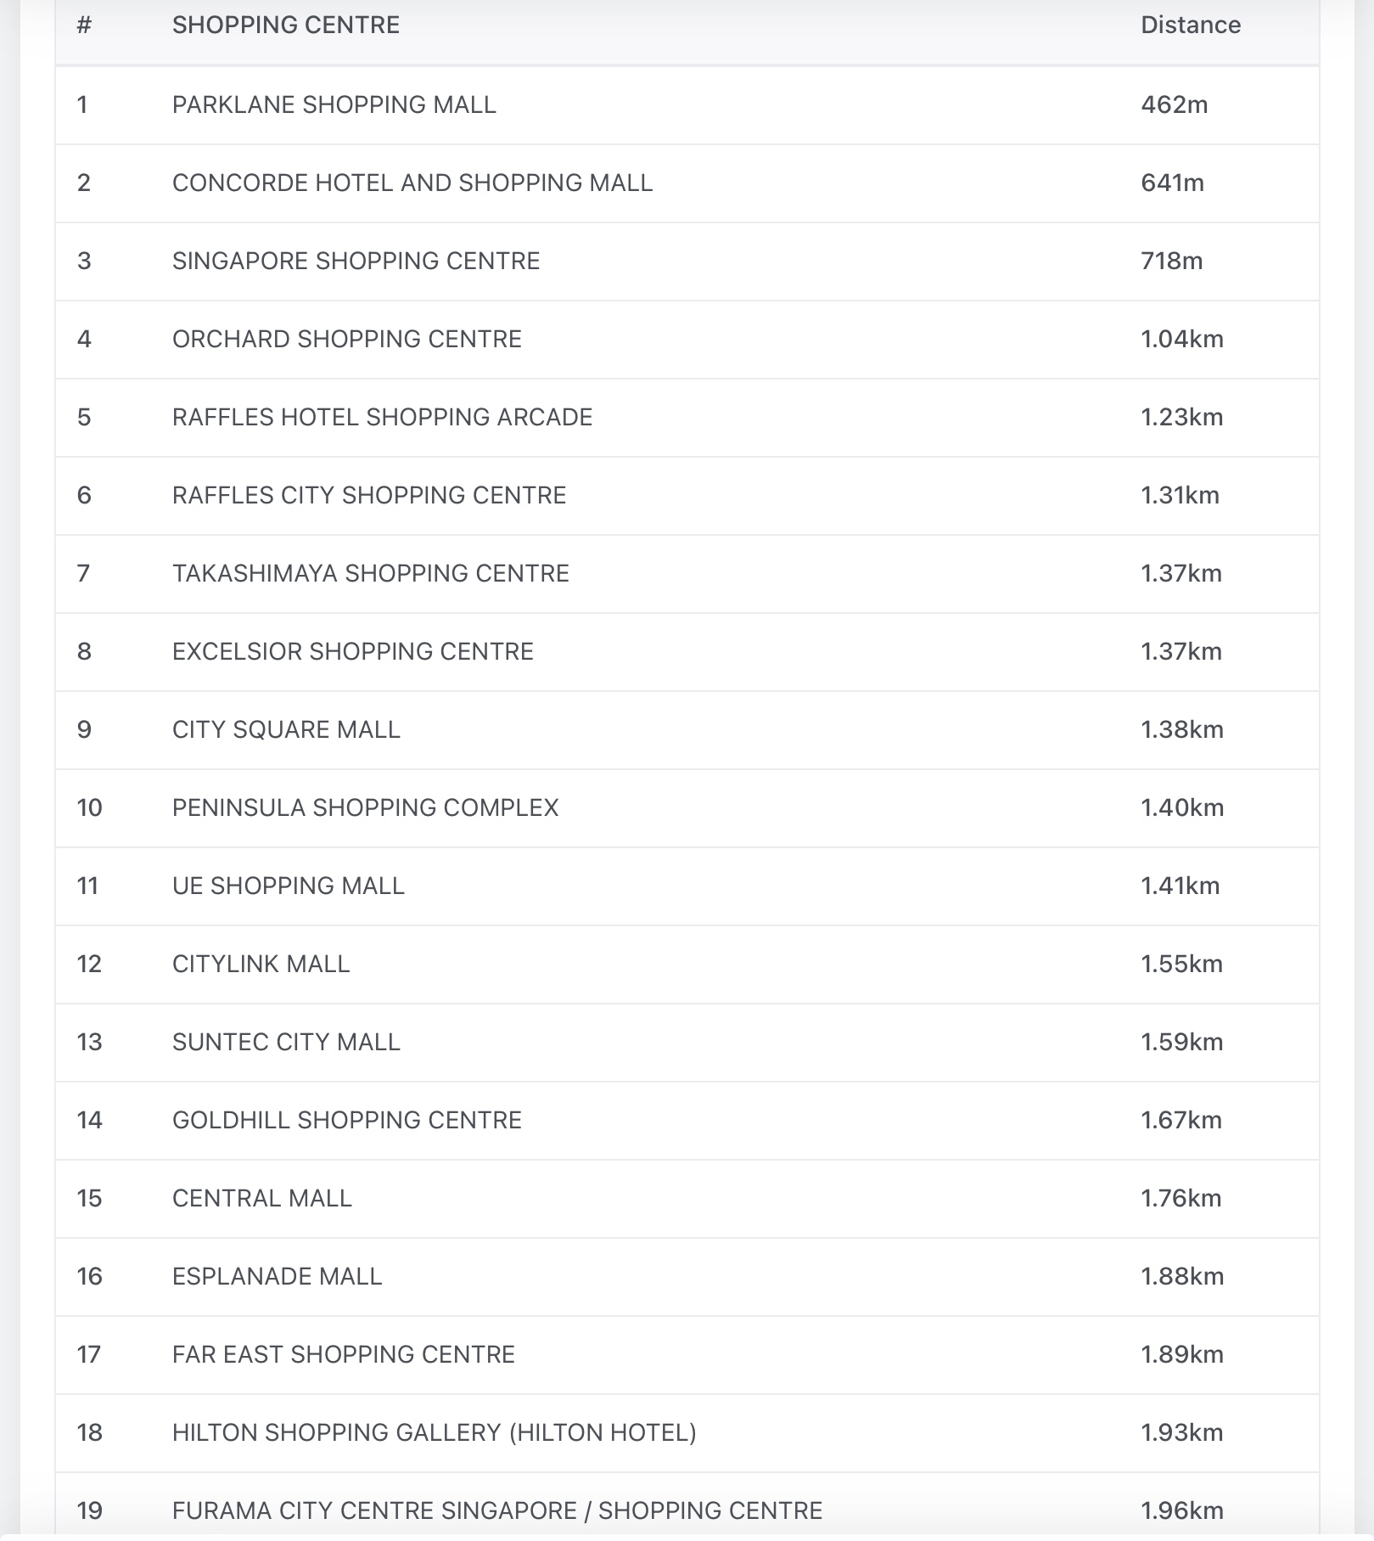Click the 1.55km distance for CITYLINK MALL
The height and width of the screenshot is (1541, 1374).
click(x=1181, y=964)
